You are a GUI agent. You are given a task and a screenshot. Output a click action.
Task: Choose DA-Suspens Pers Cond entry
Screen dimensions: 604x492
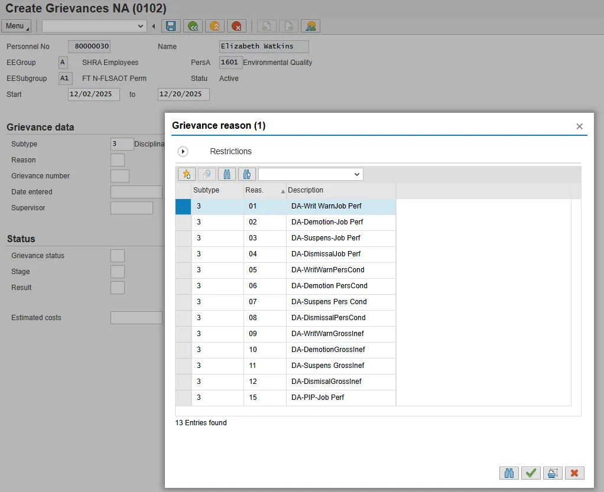329,302
